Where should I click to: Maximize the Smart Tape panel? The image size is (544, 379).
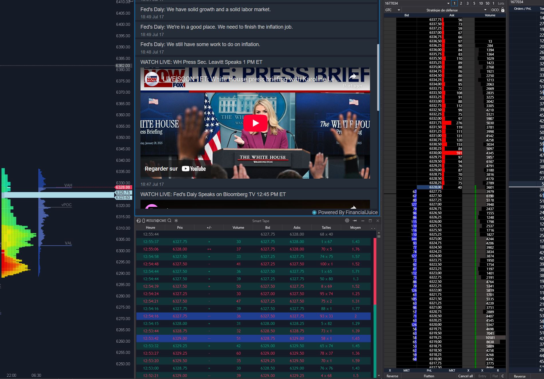click(x=370, y=221)
